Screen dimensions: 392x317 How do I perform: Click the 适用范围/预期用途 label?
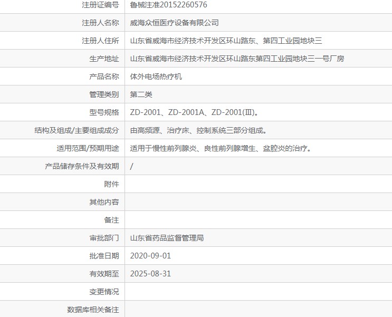pos(88,149)
